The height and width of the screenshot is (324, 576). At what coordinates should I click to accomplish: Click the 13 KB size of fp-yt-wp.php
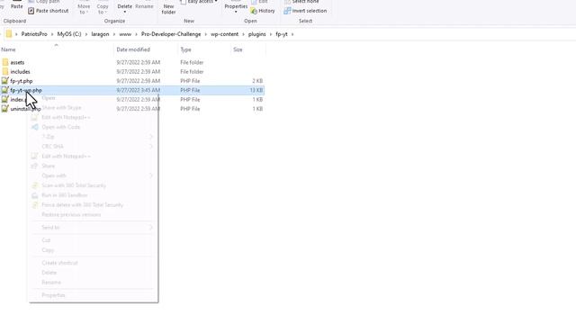[x=256, y=90]
